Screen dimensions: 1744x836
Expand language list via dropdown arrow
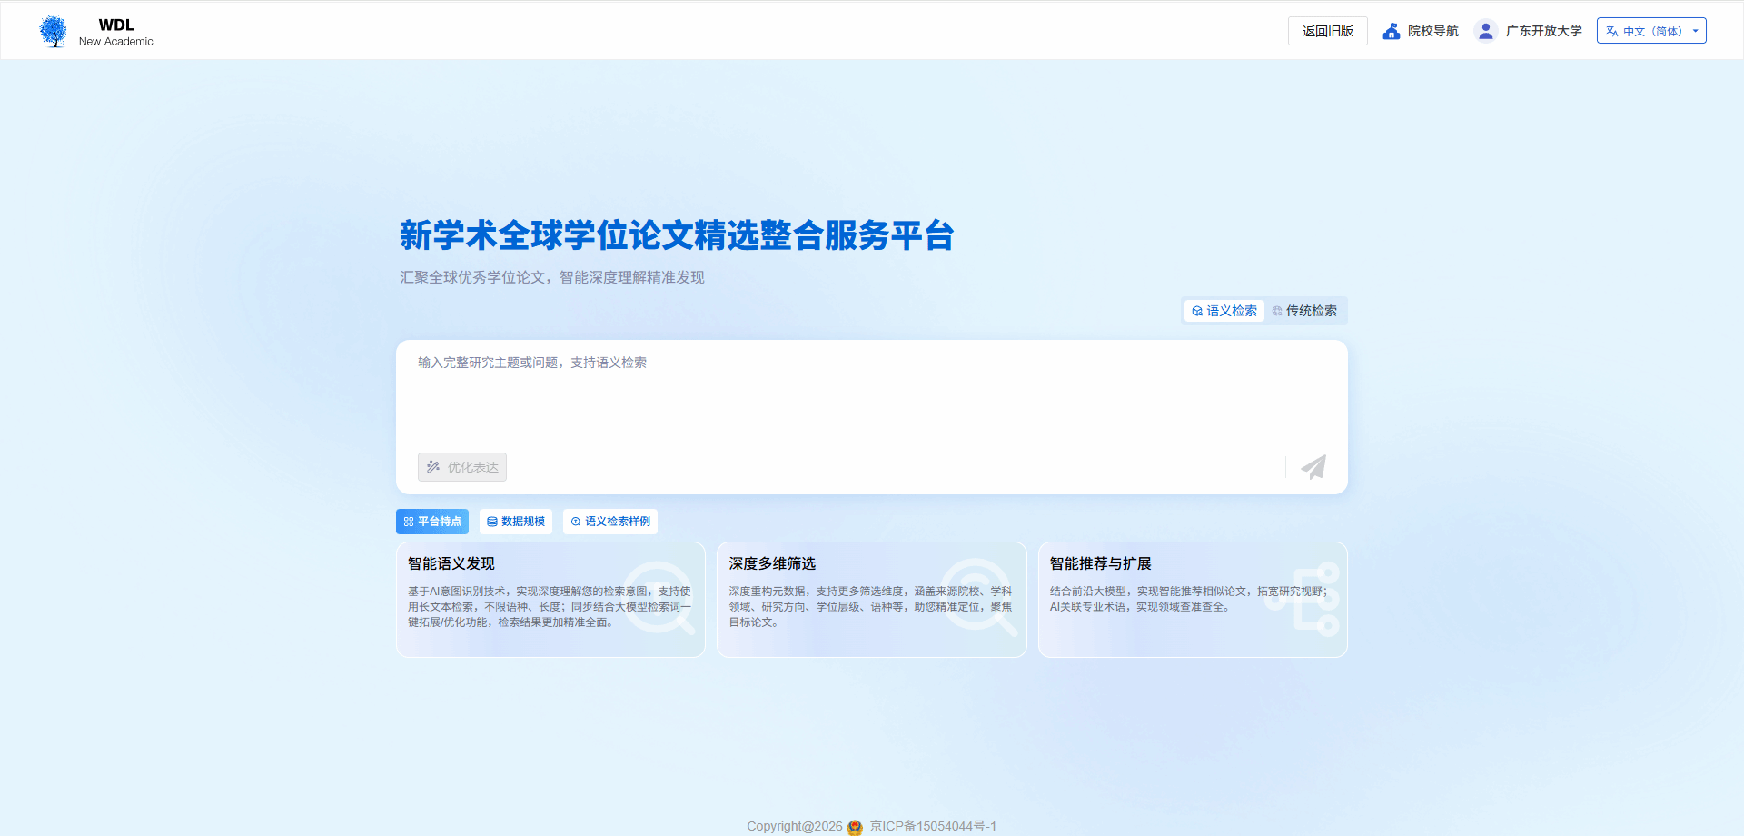[x=1695, y=31]
